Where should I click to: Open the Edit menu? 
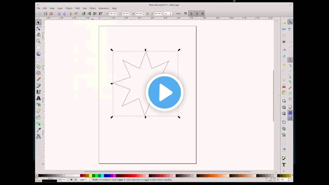45,8
